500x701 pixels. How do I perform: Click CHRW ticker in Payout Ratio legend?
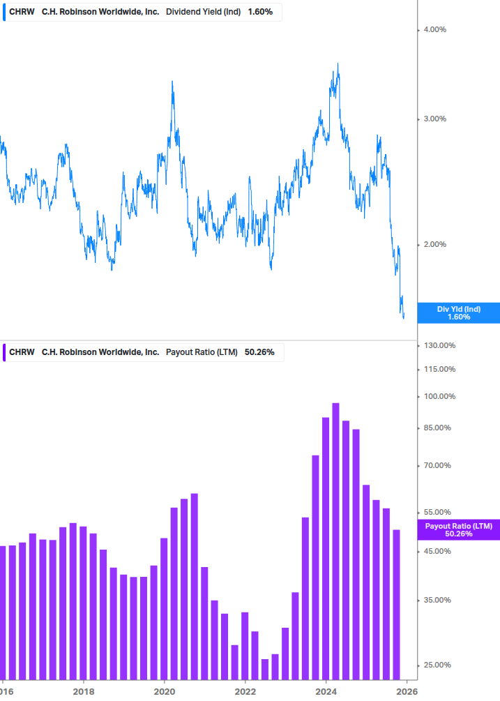tap(22, 352)
